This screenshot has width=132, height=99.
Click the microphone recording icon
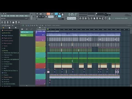8,22
